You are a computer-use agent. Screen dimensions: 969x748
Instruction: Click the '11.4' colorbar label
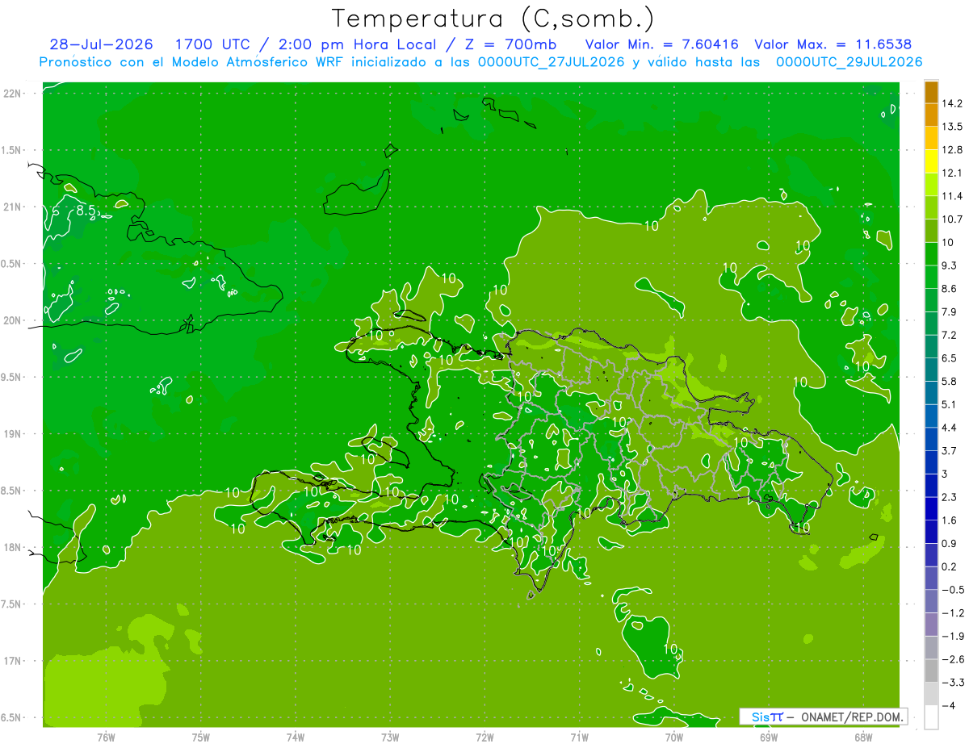[x=952, y=196]
